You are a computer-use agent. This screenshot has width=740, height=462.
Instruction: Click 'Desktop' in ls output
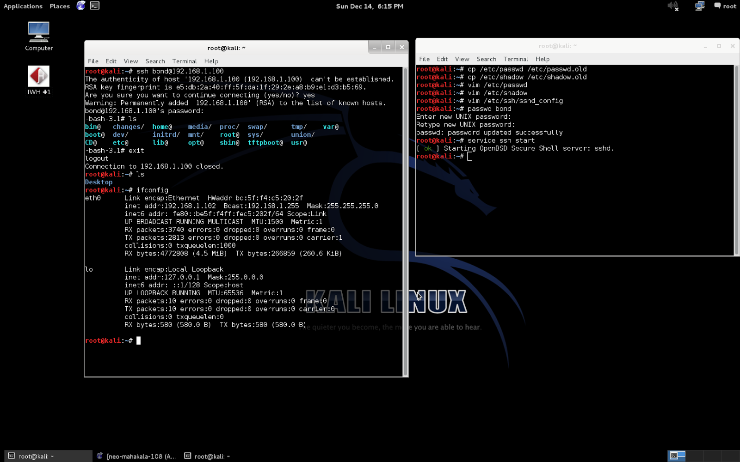99,182
